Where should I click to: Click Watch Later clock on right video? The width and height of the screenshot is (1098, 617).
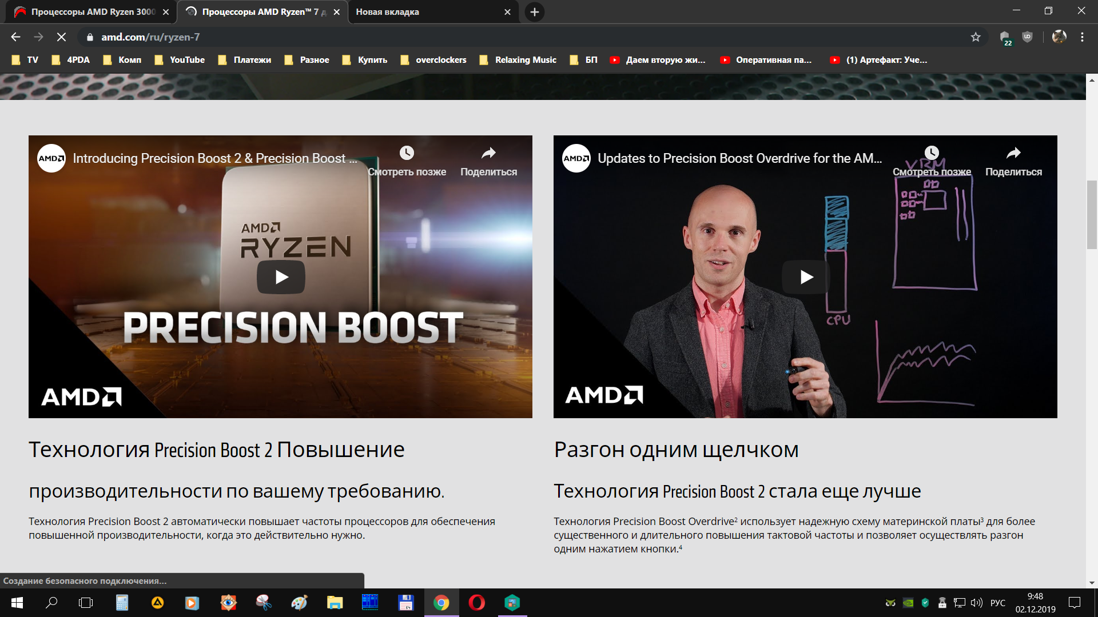tap(932, 153)
